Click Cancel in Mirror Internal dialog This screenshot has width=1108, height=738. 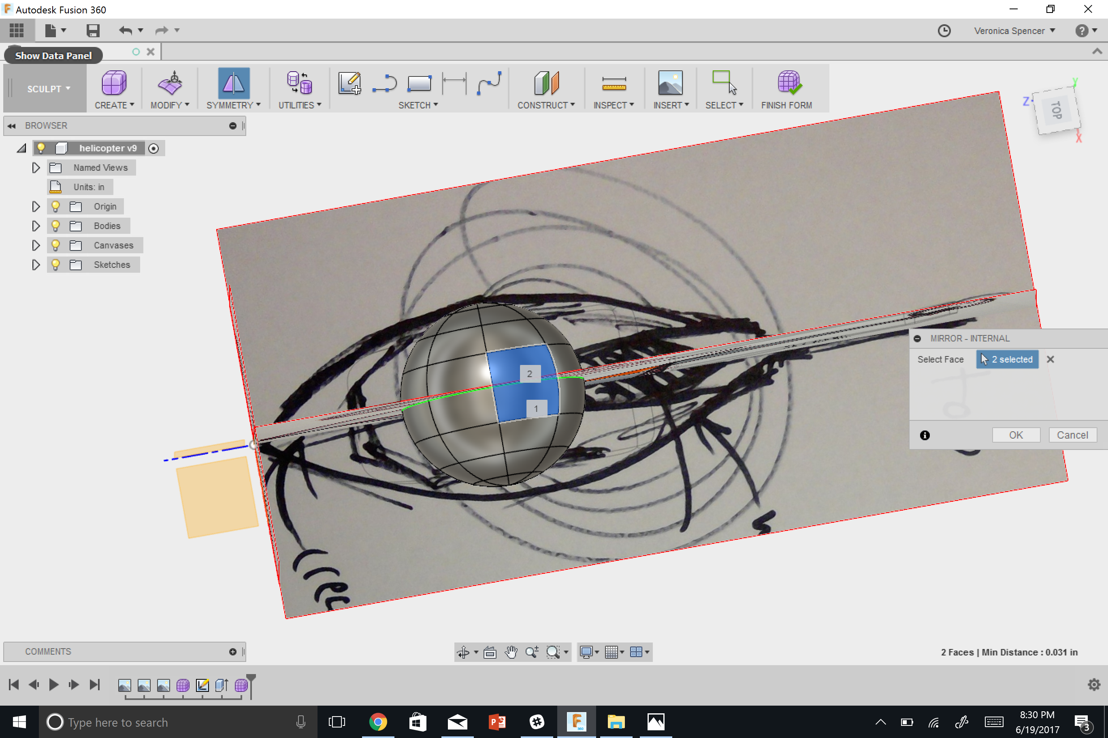pyautogui.click(x=1072, y=435)
